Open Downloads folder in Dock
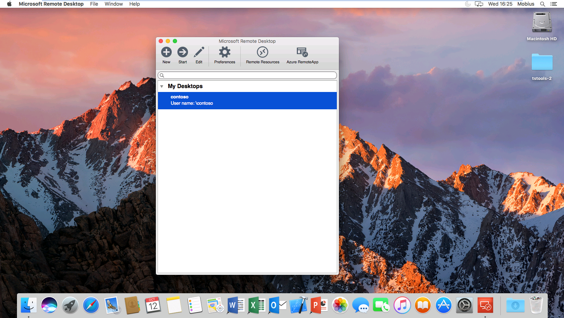The width and height of the screenshot is (564, 318). [x=515, y=305]
